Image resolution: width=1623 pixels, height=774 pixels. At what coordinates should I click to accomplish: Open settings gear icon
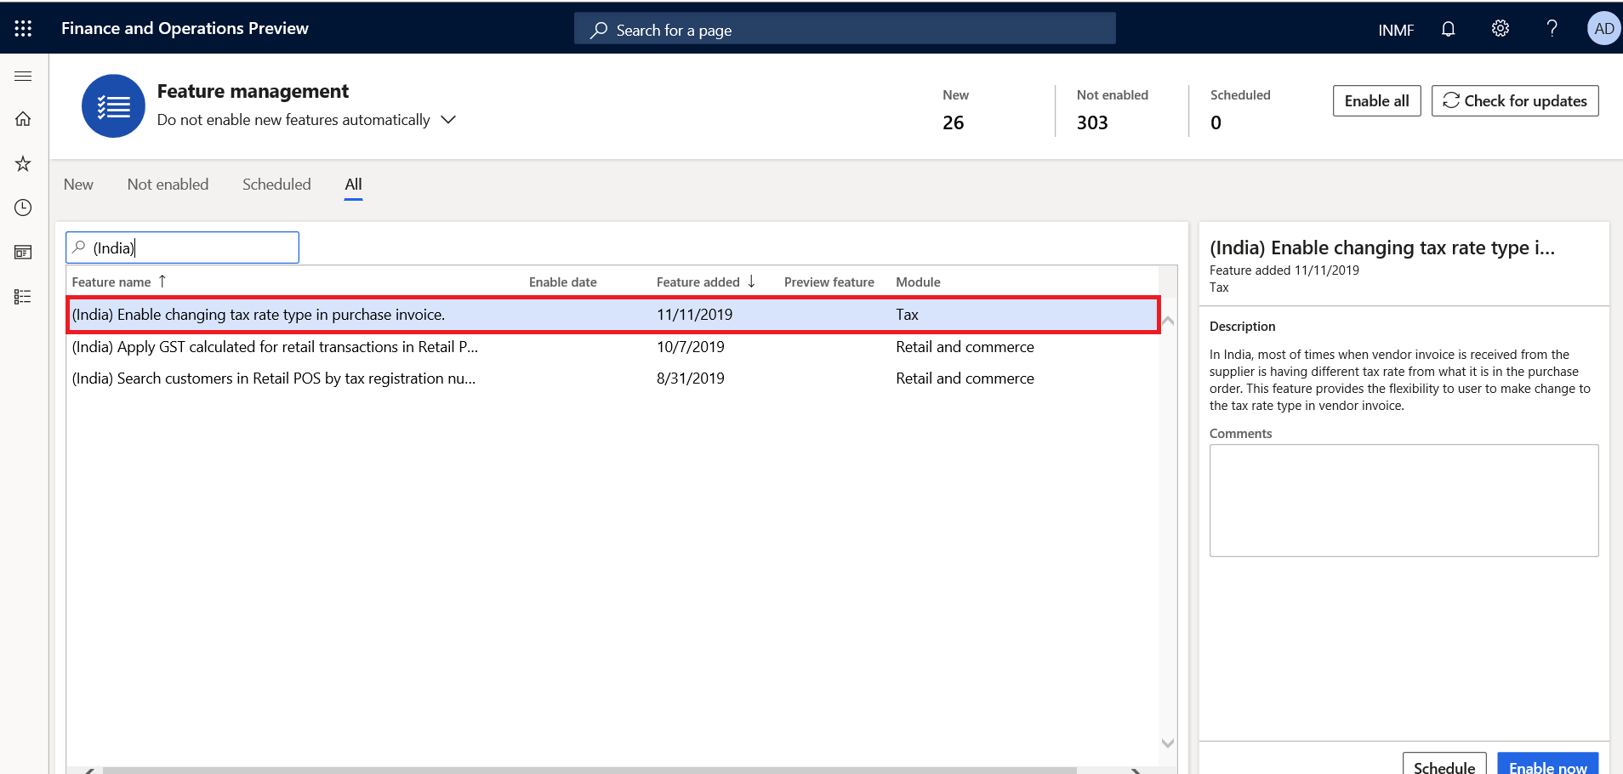[1501, 28]
